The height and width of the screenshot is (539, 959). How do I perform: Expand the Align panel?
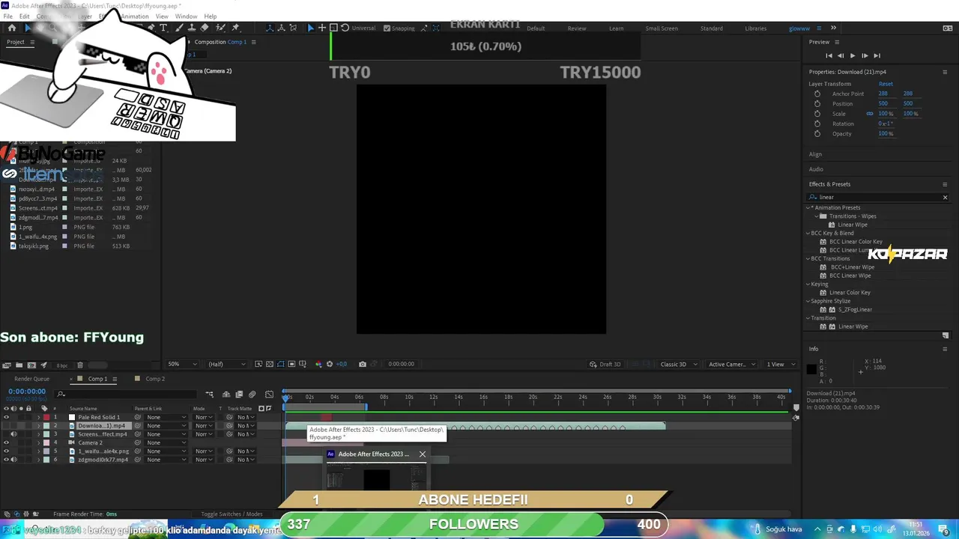(815, 154)
